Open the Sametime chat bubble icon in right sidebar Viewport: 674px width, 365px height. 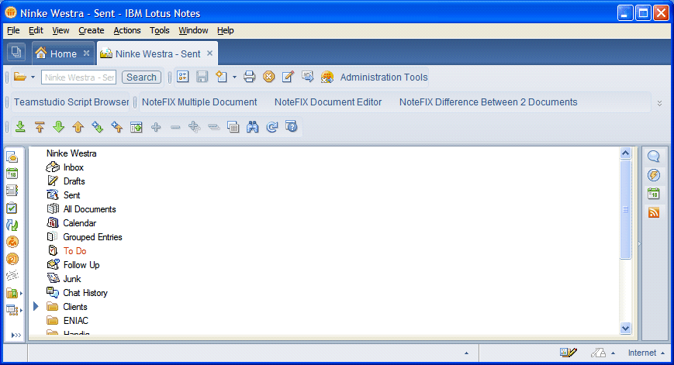654,157
